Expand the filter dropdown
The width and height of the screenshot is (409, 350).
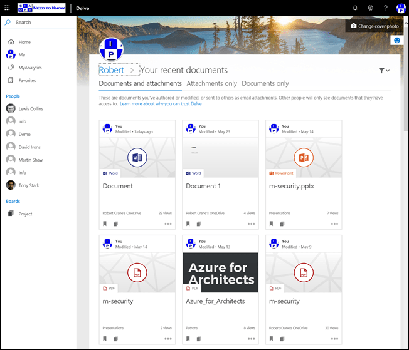[x=384, y=71]
